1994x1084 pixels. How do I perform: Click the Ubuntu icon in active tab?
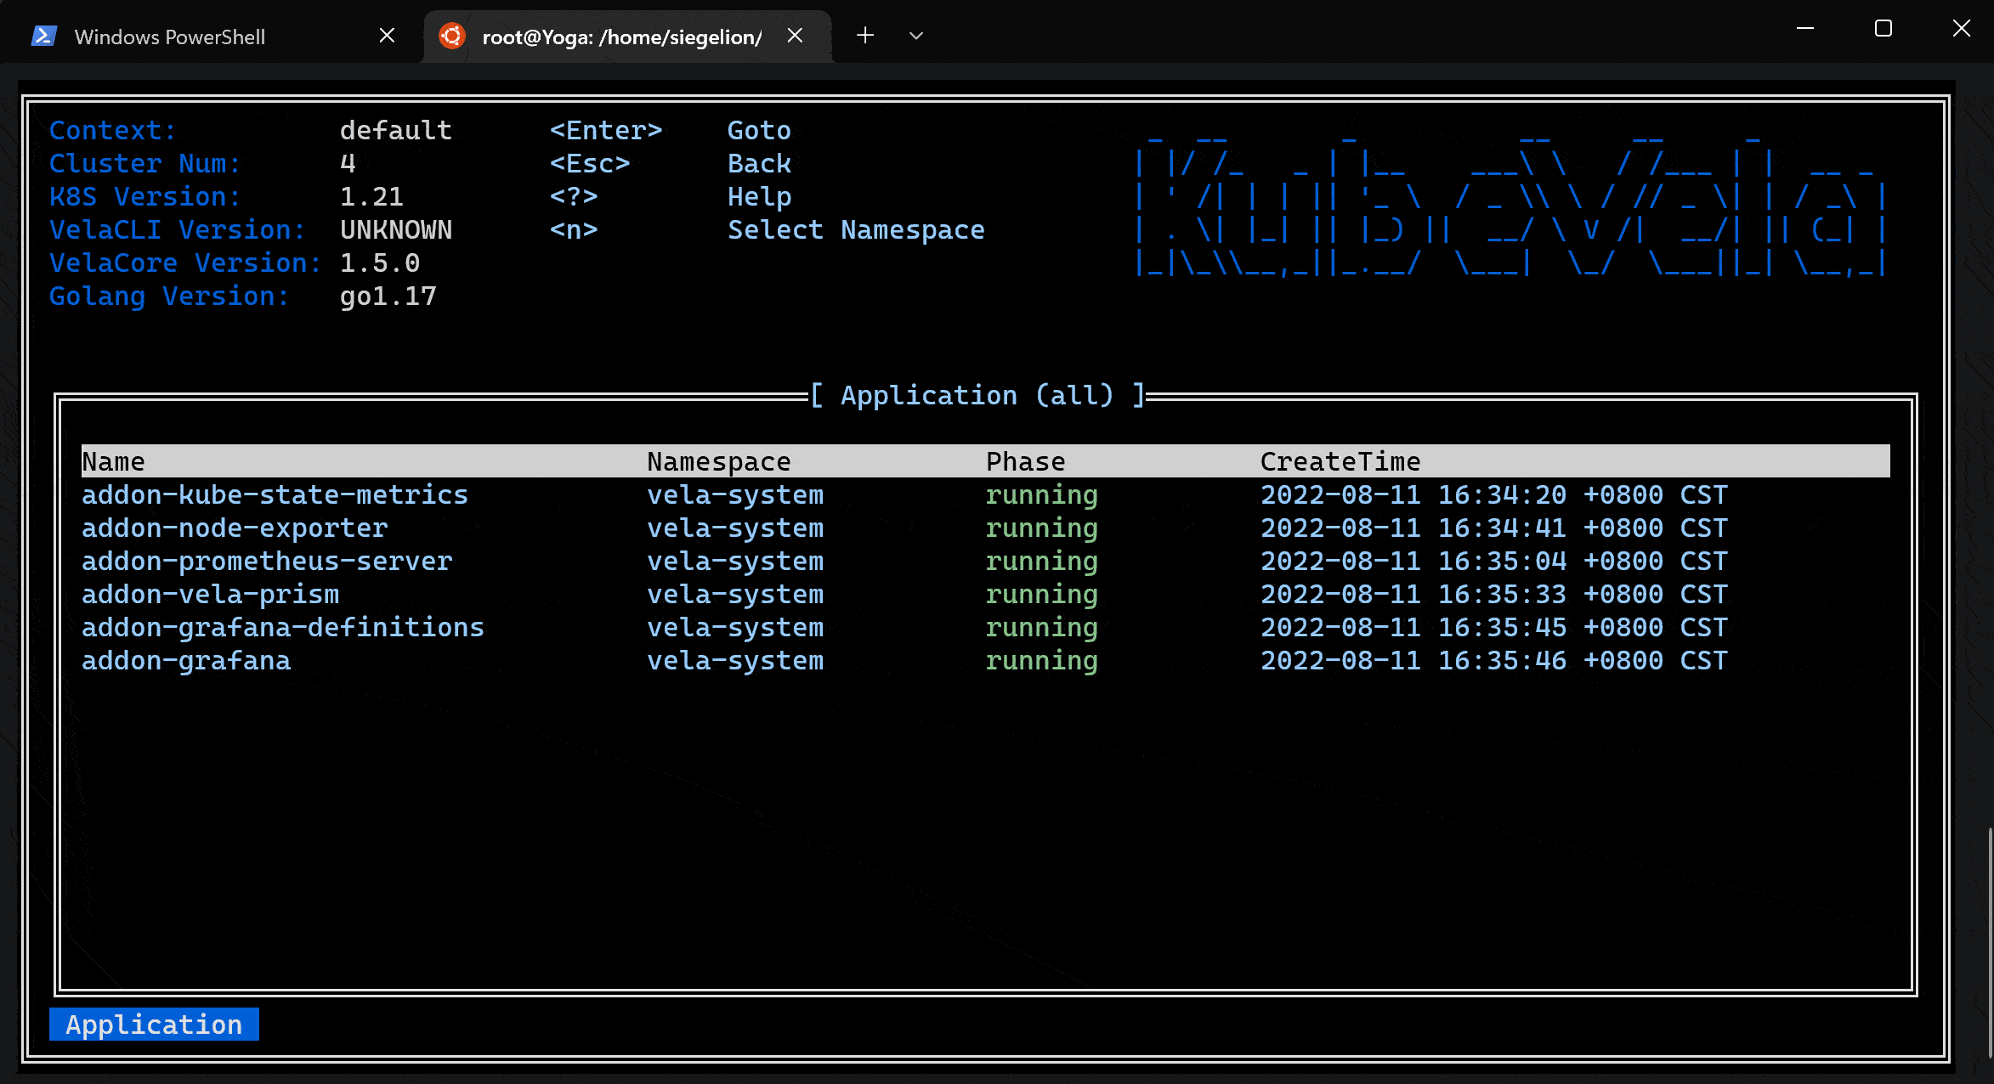[452, 36]
